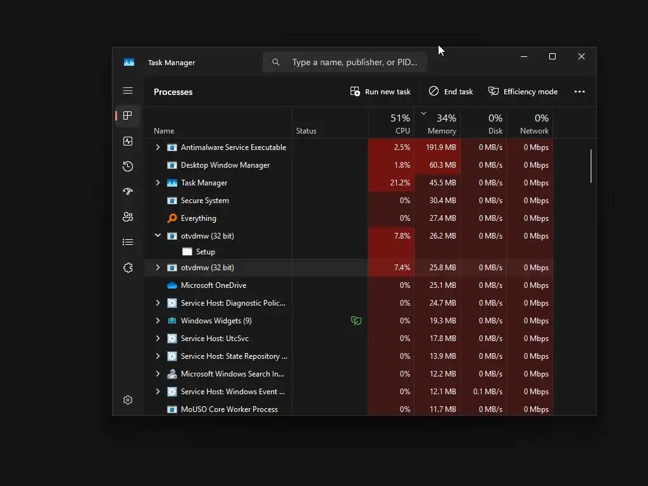Expand the Task Manager process group

(x=158, y=183)
